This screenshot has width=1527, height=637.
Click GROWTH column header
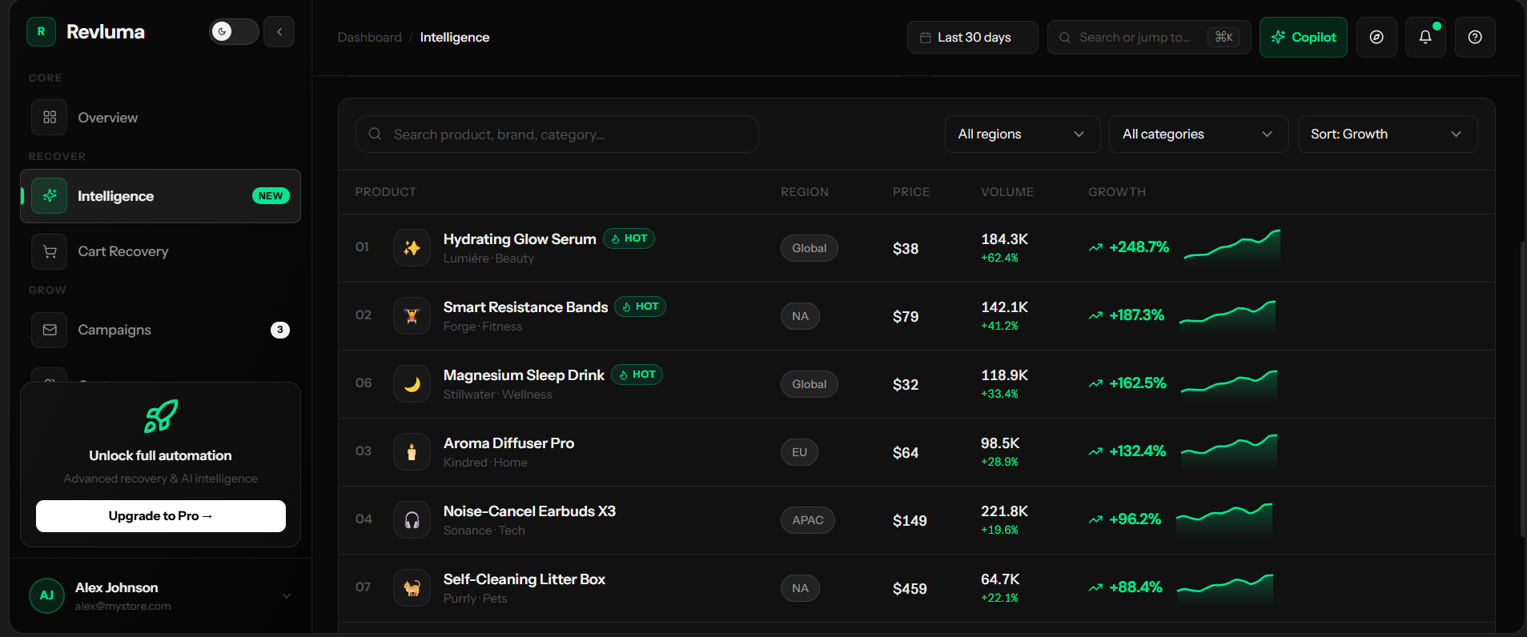click(x=1117, y=192)
